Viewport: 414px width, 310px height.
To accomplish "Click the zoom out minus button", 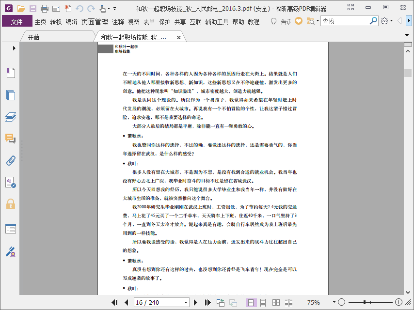I will pos(341,302).
